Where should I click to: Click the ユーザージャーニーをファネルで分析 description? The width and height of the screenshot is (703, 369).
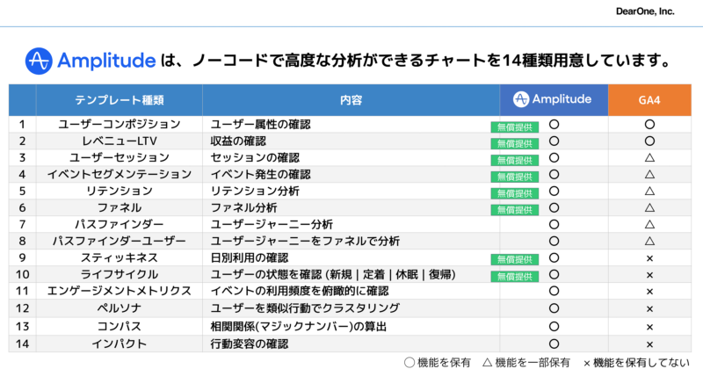pyautogui.click(x=305, y=241)
